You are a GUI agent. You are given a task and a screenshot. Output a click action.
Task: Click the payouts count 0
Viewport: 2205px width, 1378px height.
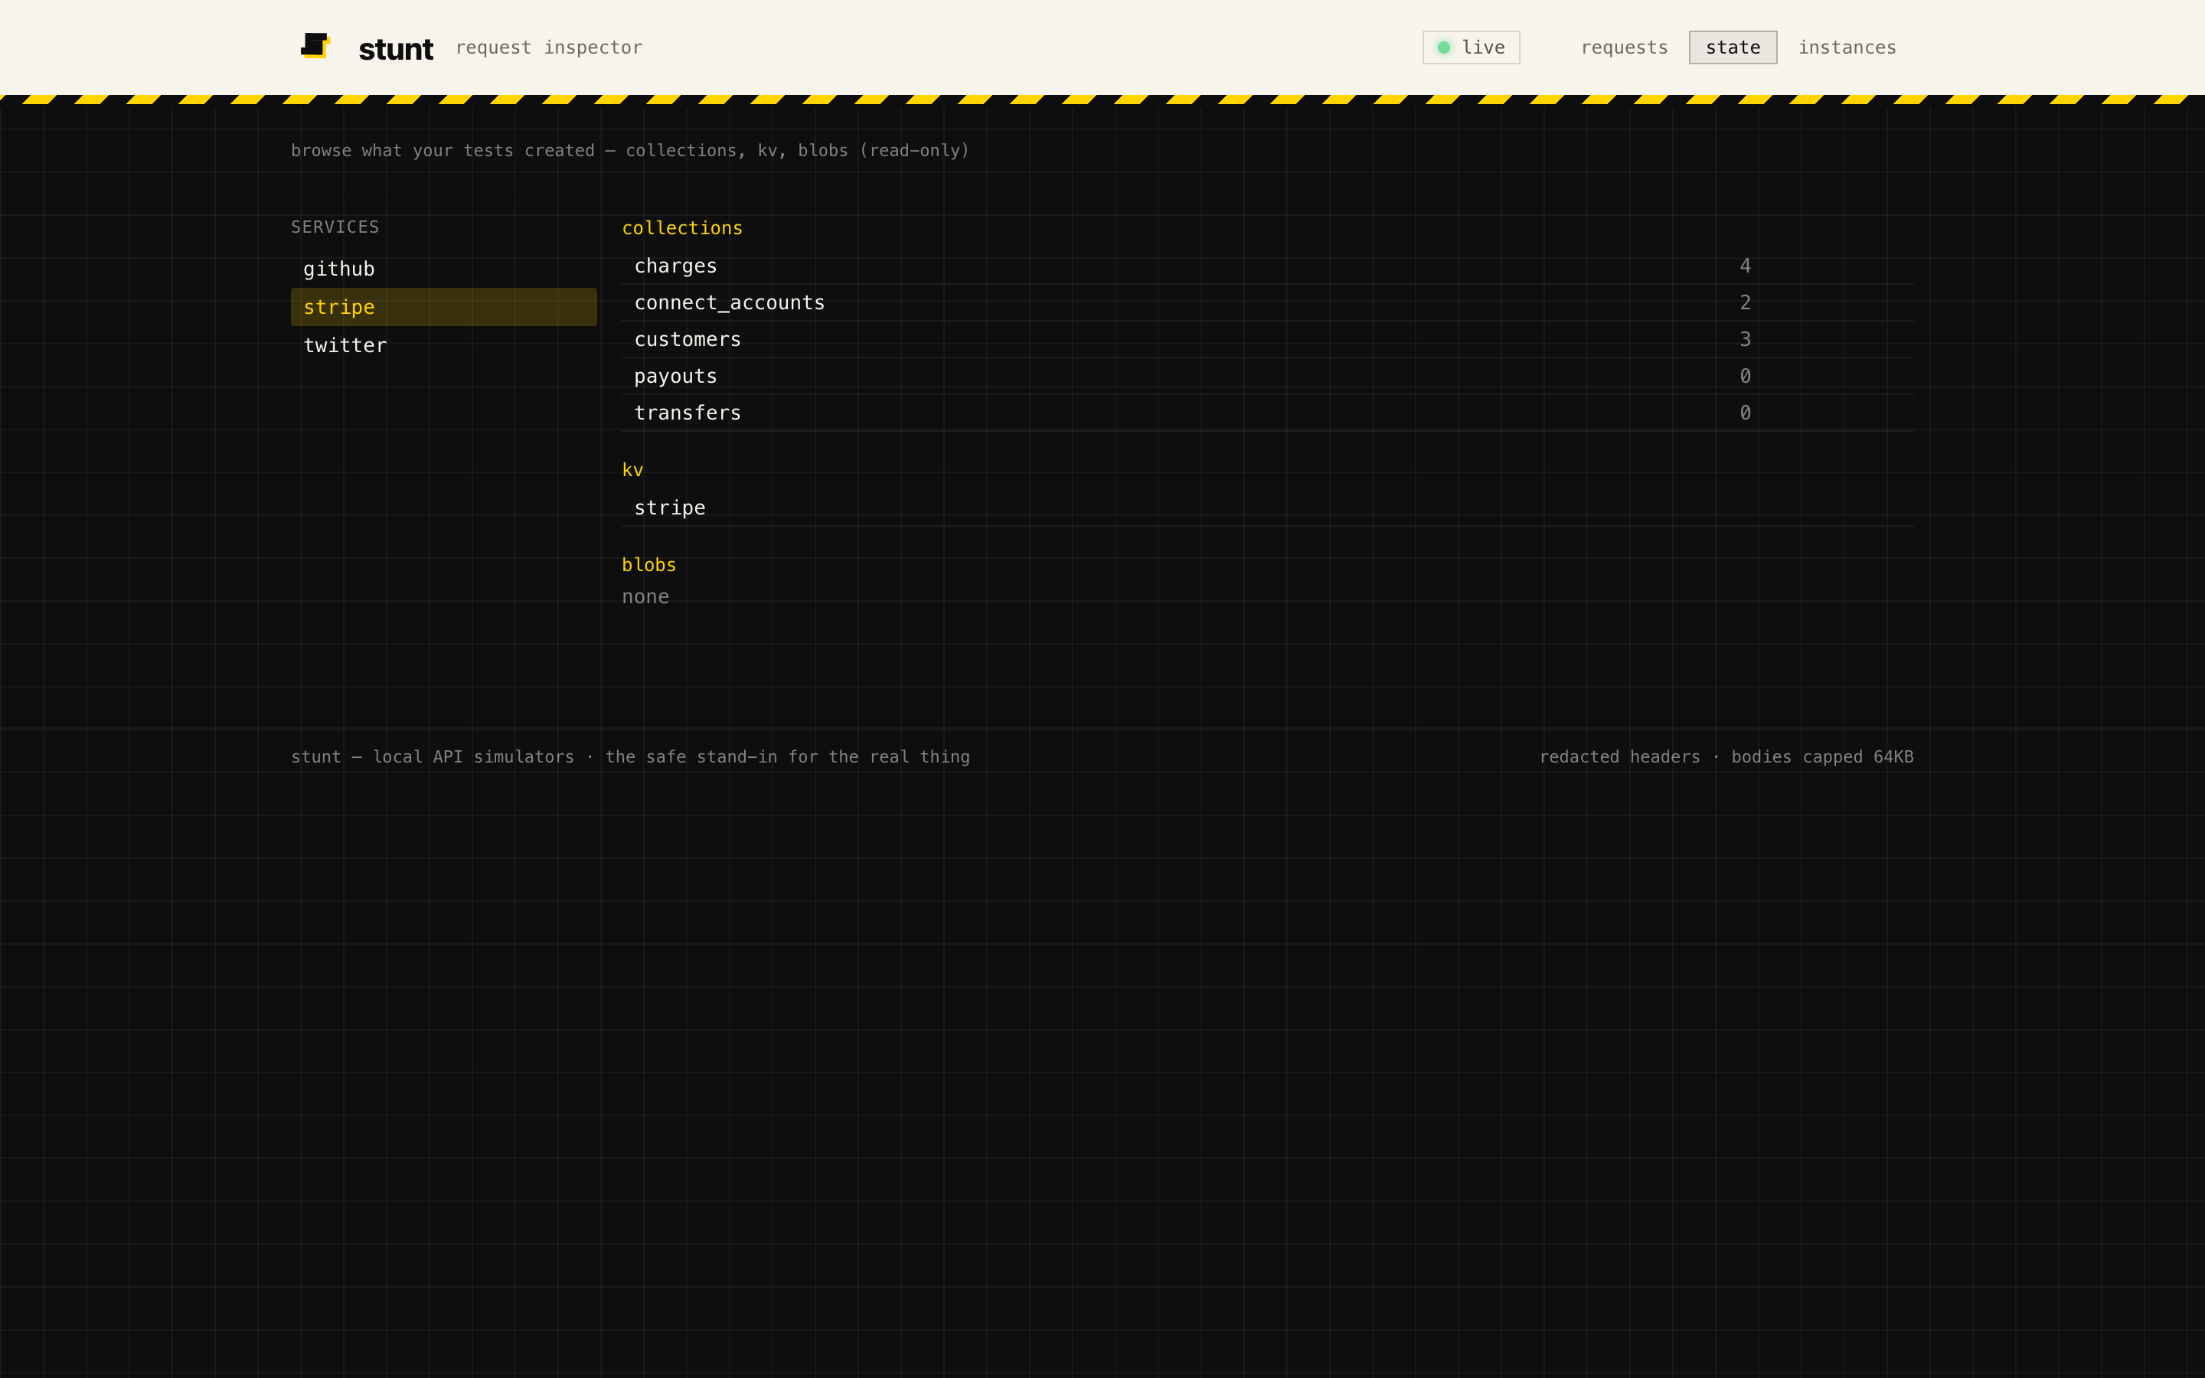(1745, 377)
